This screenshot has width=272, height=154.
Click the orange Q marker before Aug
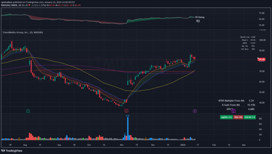pos(19,138)
